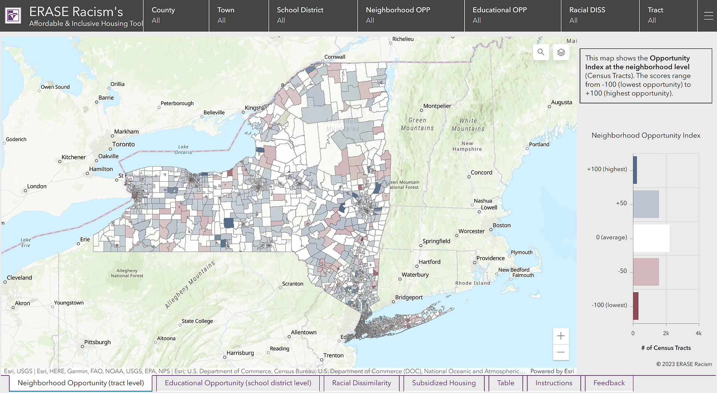The height and width of the screenshot is (393, 717).
Task: Expand the Neighborhood OPP filter
Action: (x=411, y=16)
